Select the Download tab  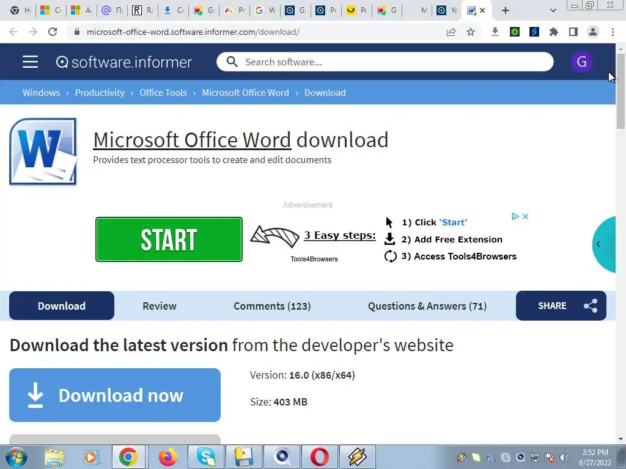click(x=62, y=306)
